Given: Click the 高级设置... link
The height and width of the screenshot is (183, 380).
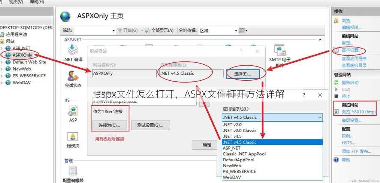Looking at the screenshot, I should pyautogui.click(x=352, y=120).
